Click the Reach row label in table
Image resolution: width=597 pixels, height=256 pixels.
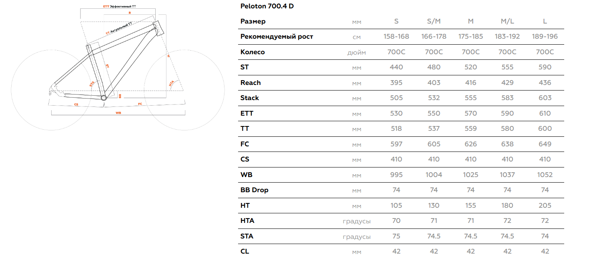click(250, 83)
